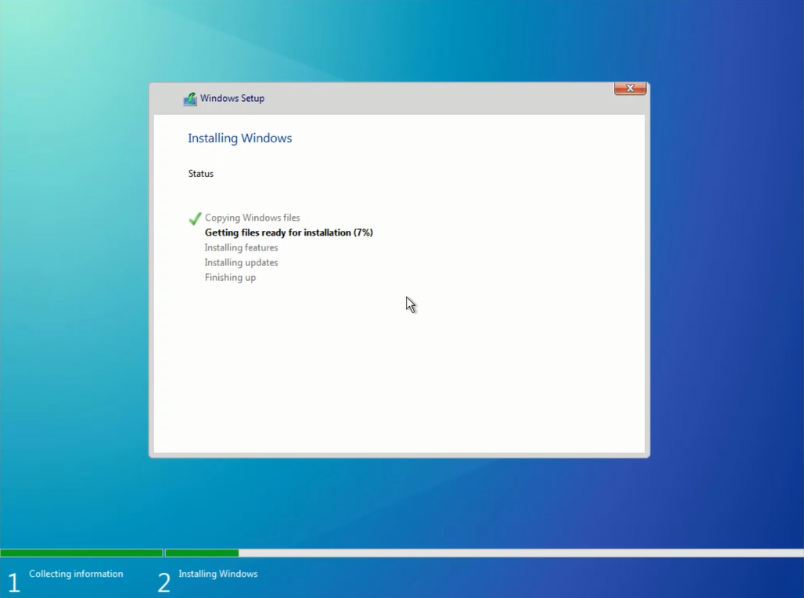This screenshot has height=598, width=804.
Task: Click the 'Installing features' step
Action: [241, 247]
